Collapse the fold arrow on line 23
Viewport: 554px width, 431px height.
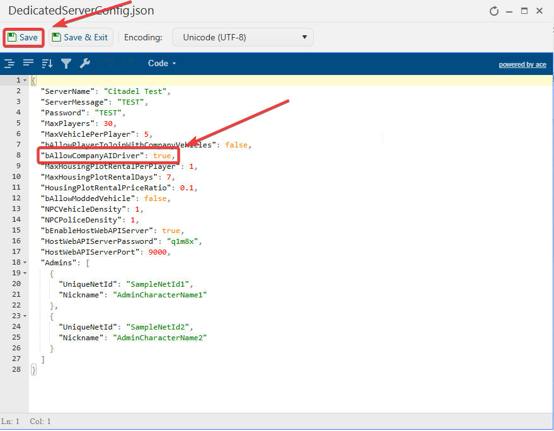click(x=25, y=316)
